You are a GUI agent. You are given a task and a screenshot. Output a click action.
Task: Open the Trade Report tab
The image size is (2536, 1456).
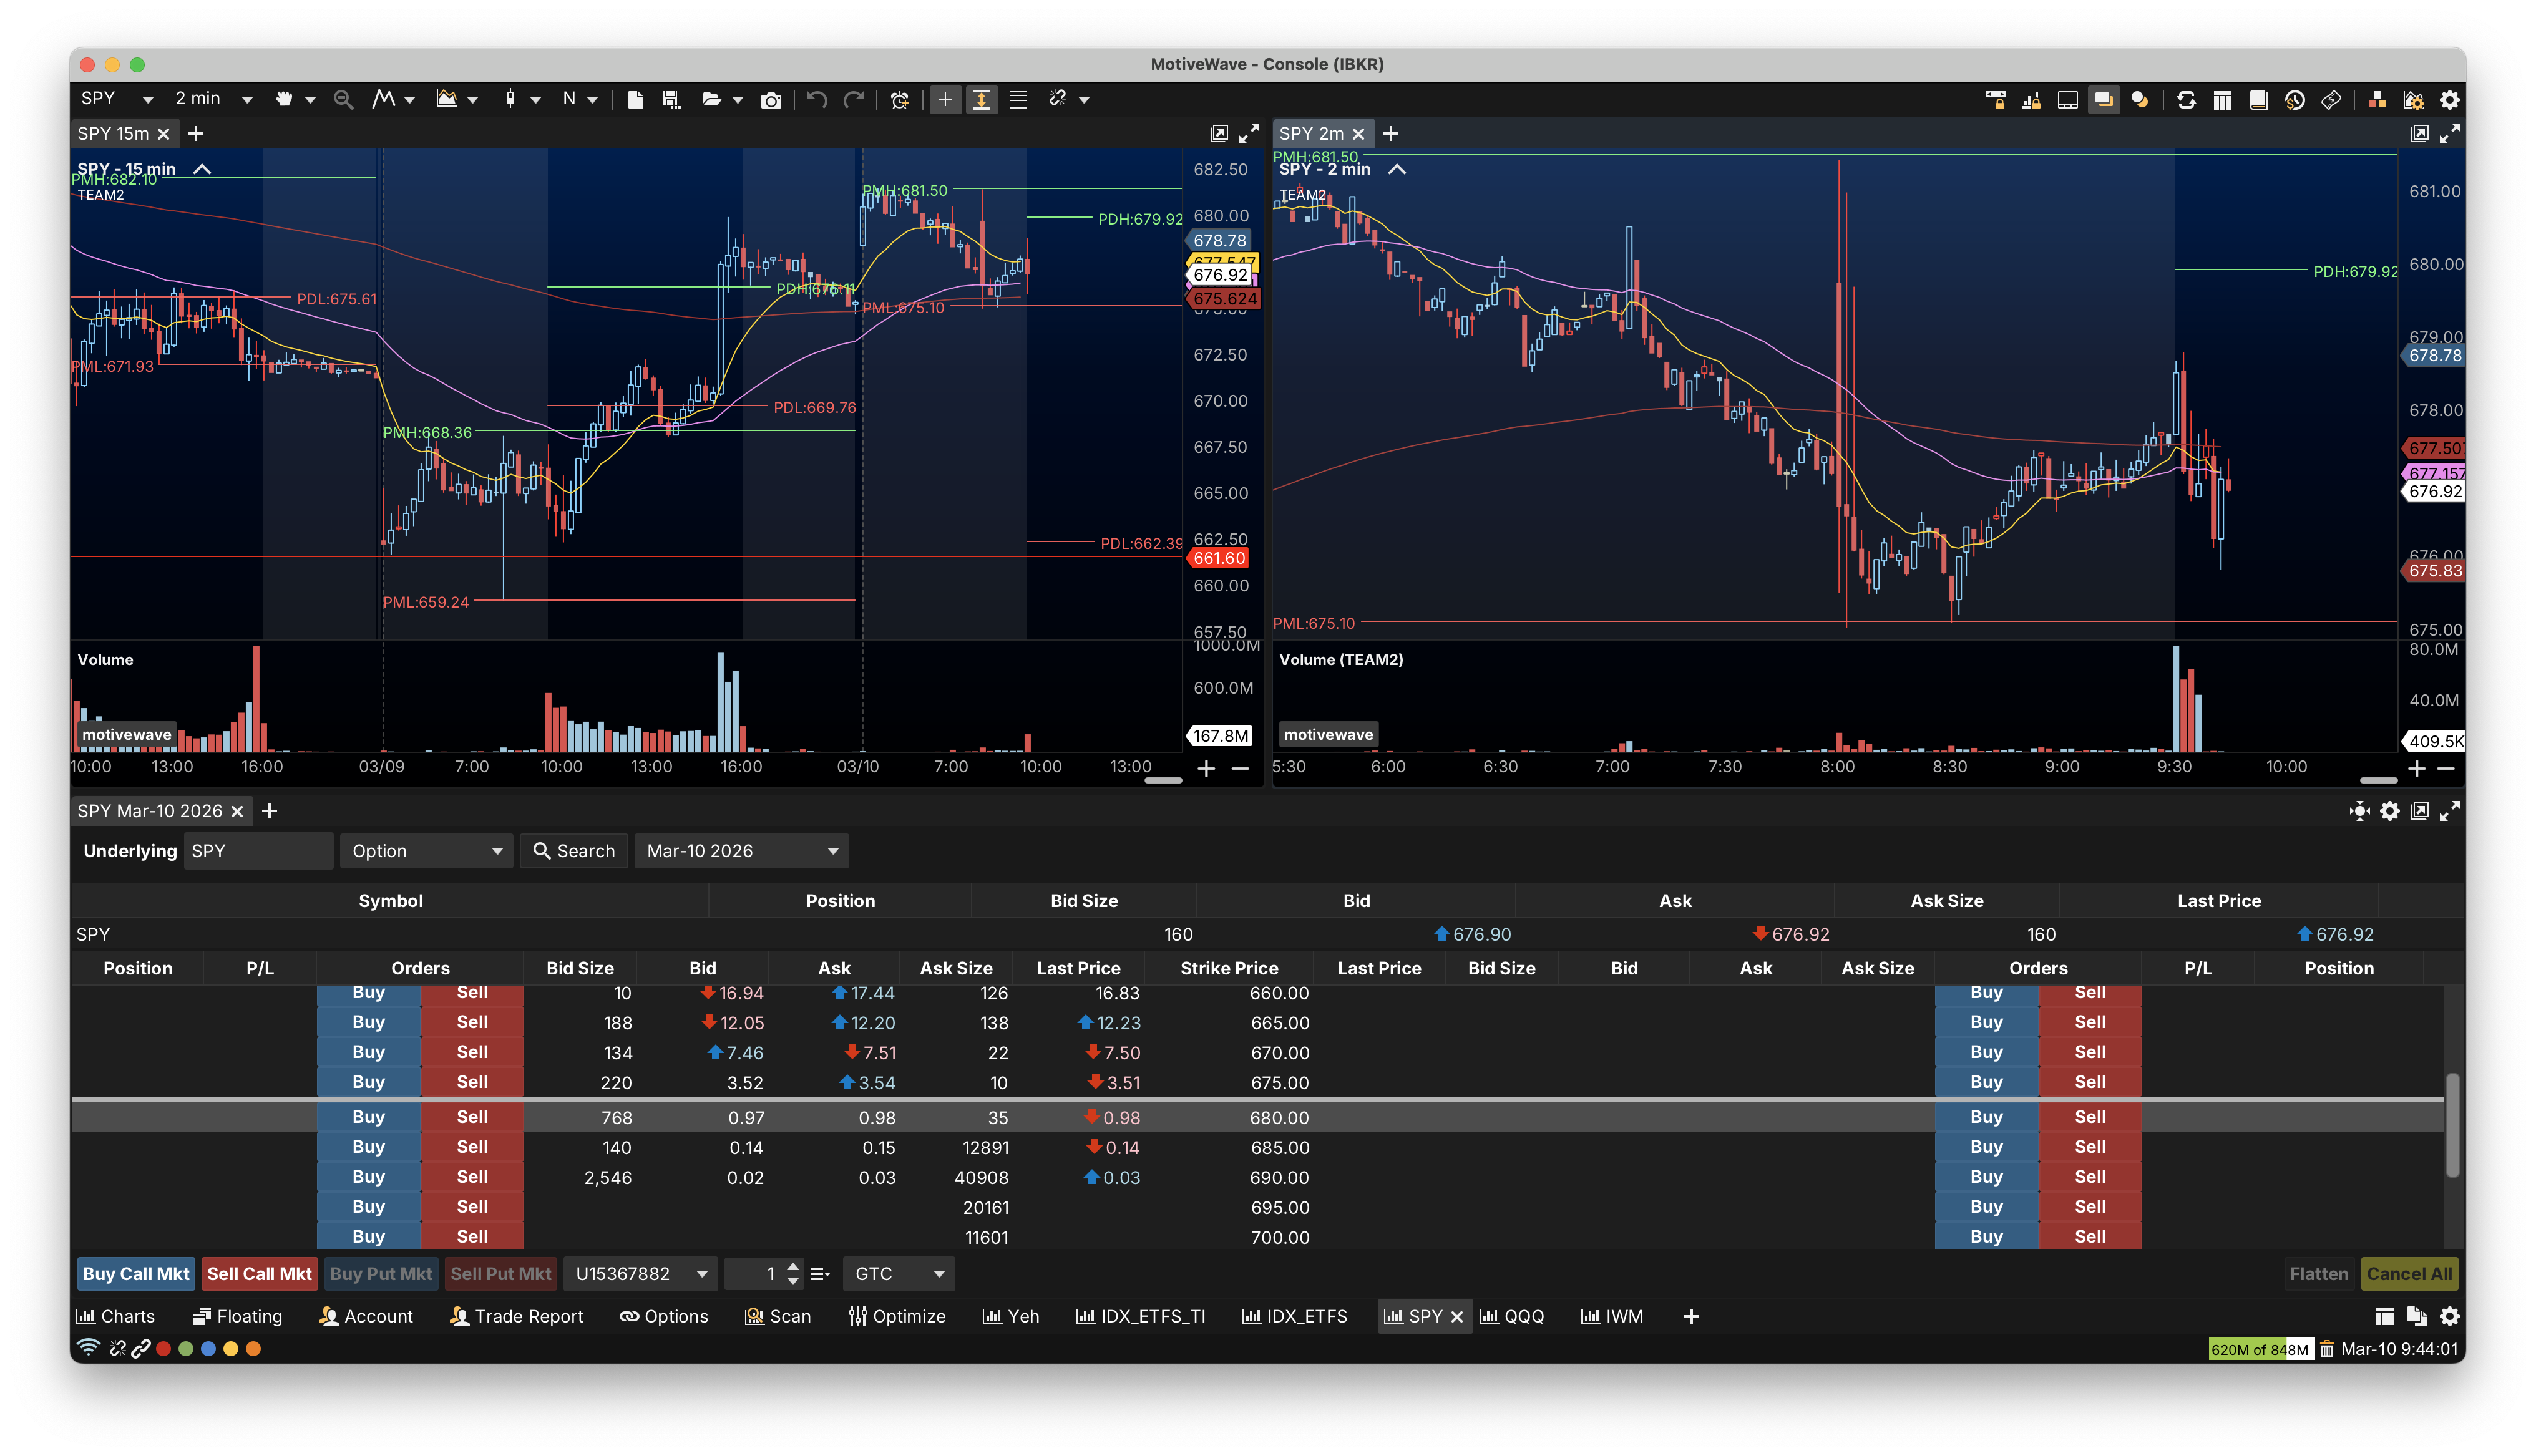click(x=516, y=1316)
